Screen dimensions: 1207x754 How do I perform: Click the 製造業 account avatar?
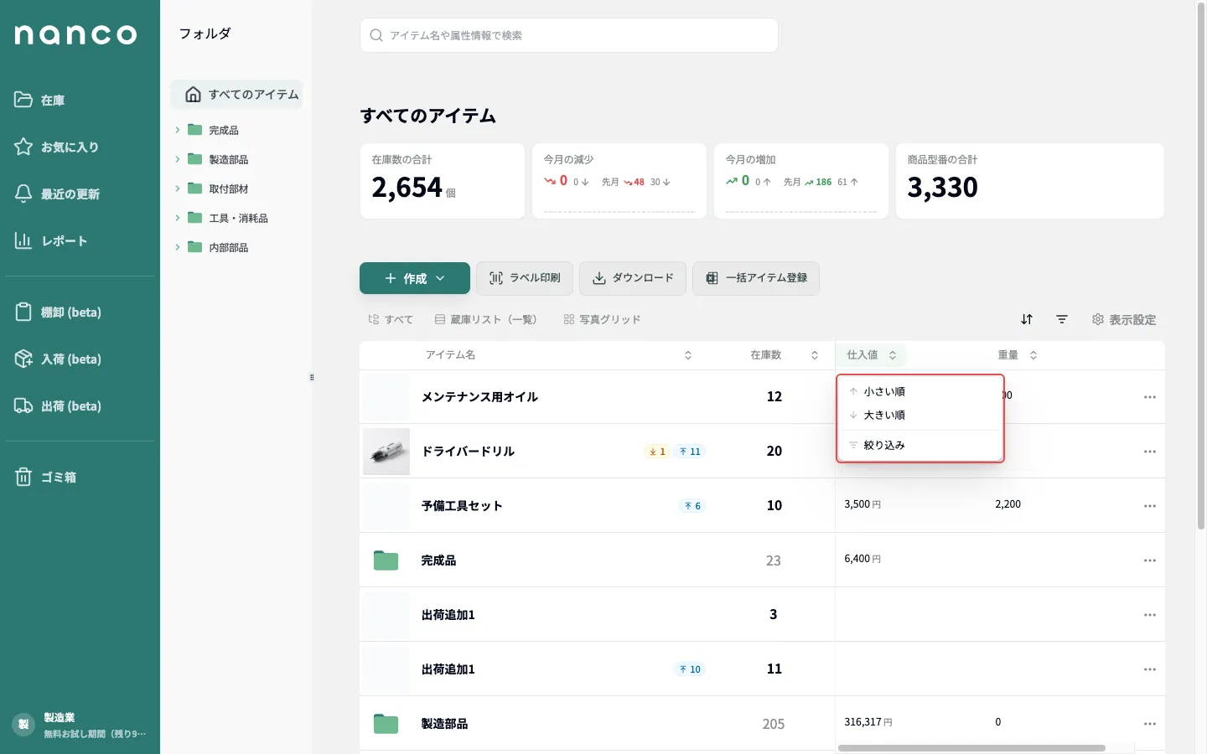[x=23, y=725]
